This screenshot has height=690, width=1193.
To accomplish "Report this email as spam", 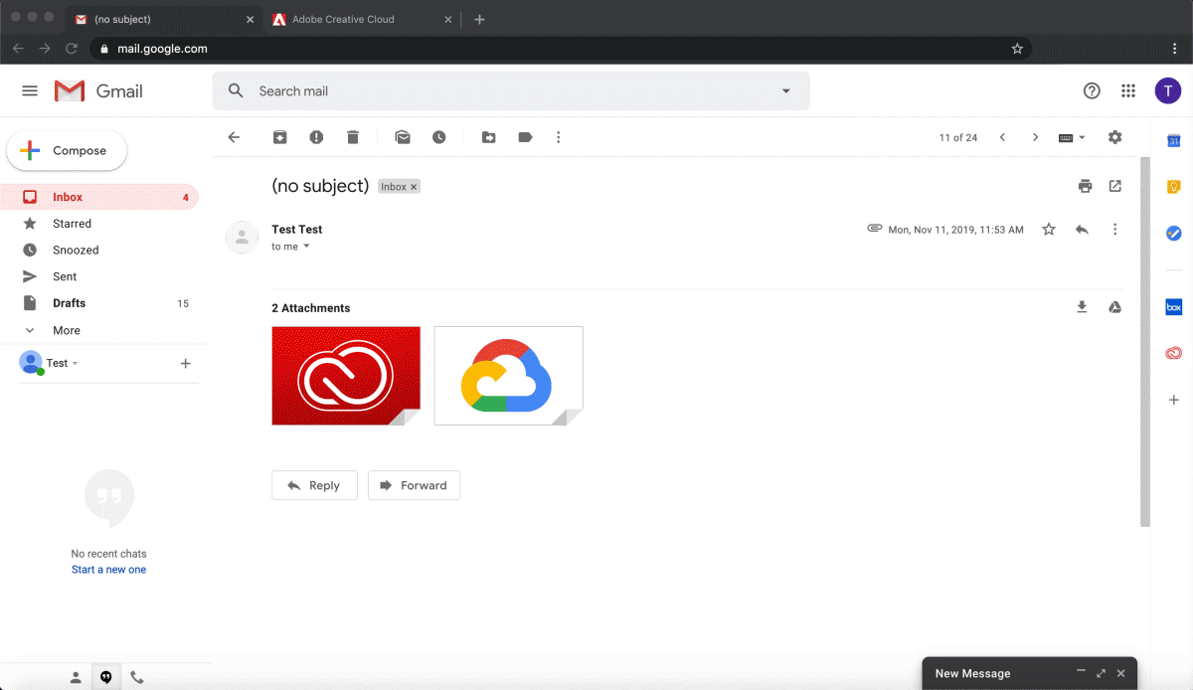I will click(x=316, y=137).
